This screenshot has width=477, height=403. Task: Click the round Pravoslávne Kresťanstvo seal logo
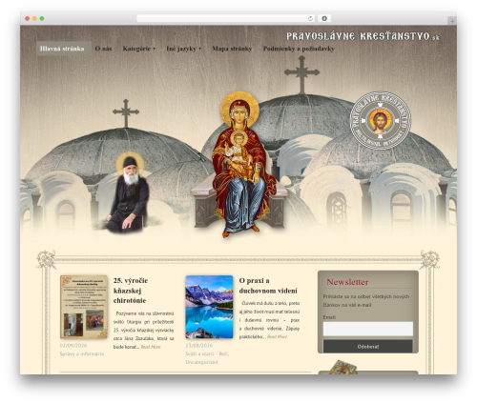pos(381,121)
